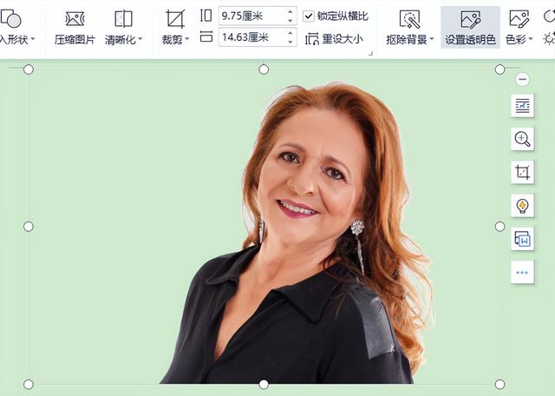Open size dialog launcher at group corner
Viewport: 555px width, 396px height.
click(370, 53)
